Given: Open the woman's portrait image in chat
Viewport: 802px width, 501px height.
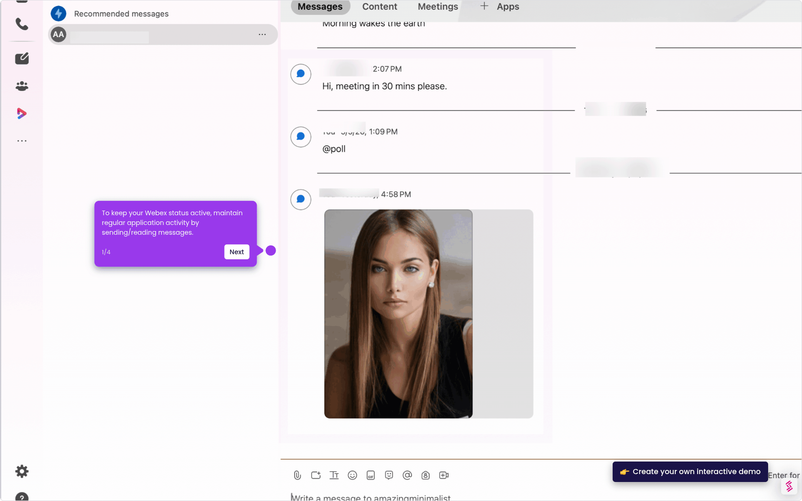Looking at the screenshot, I should coord(398,314).
